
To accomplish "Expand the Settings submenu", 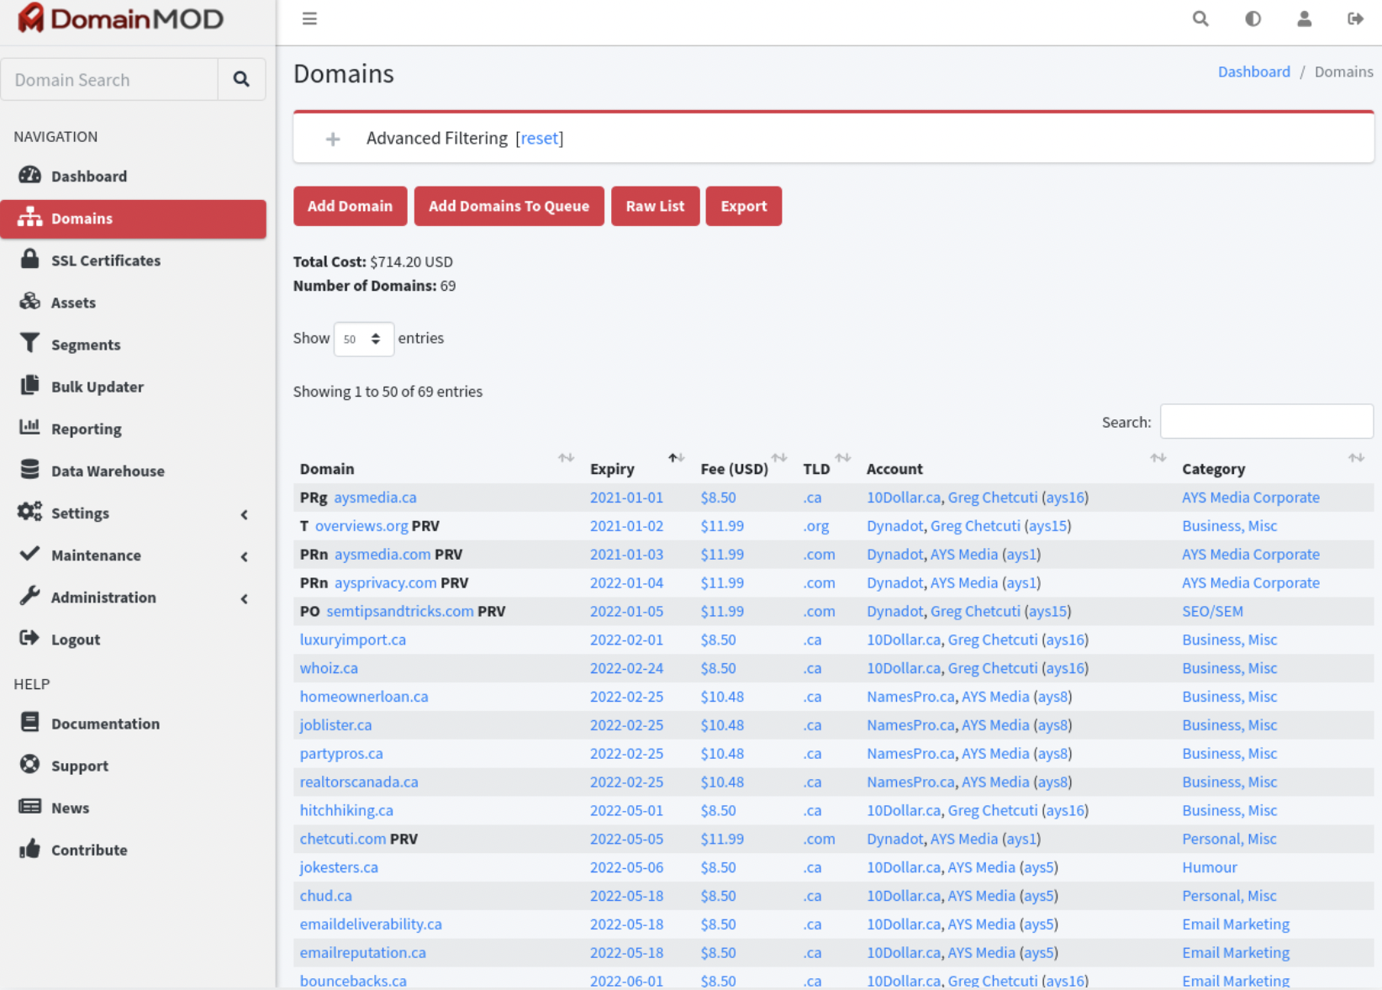I will (80, 513).
